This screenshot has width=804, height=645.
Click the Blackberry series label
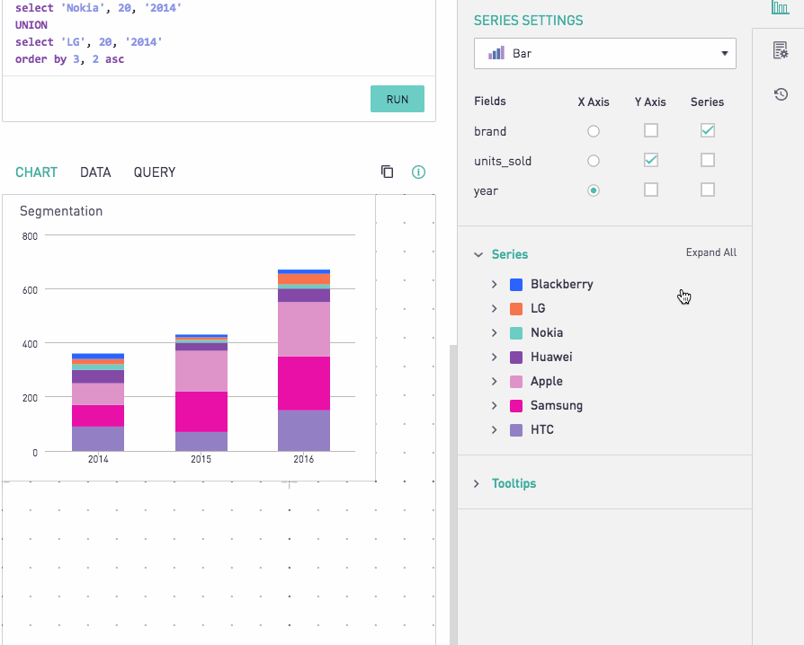click(x=562, y=285)
